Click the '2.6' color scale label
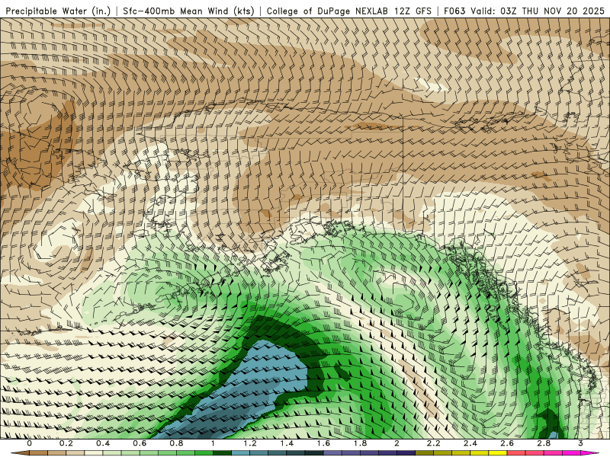The image size is (610, 457). [x=507, y=443]
